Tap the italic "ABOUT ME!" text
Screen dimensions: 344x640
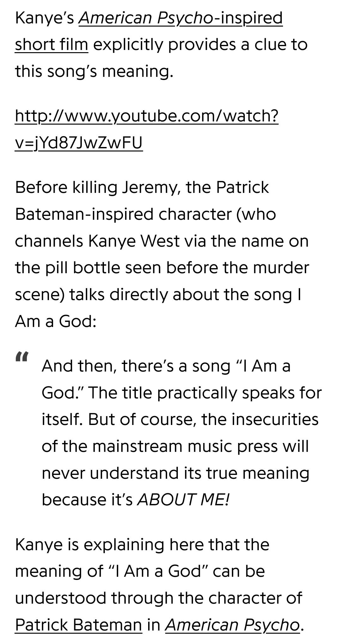click(183, 500)
